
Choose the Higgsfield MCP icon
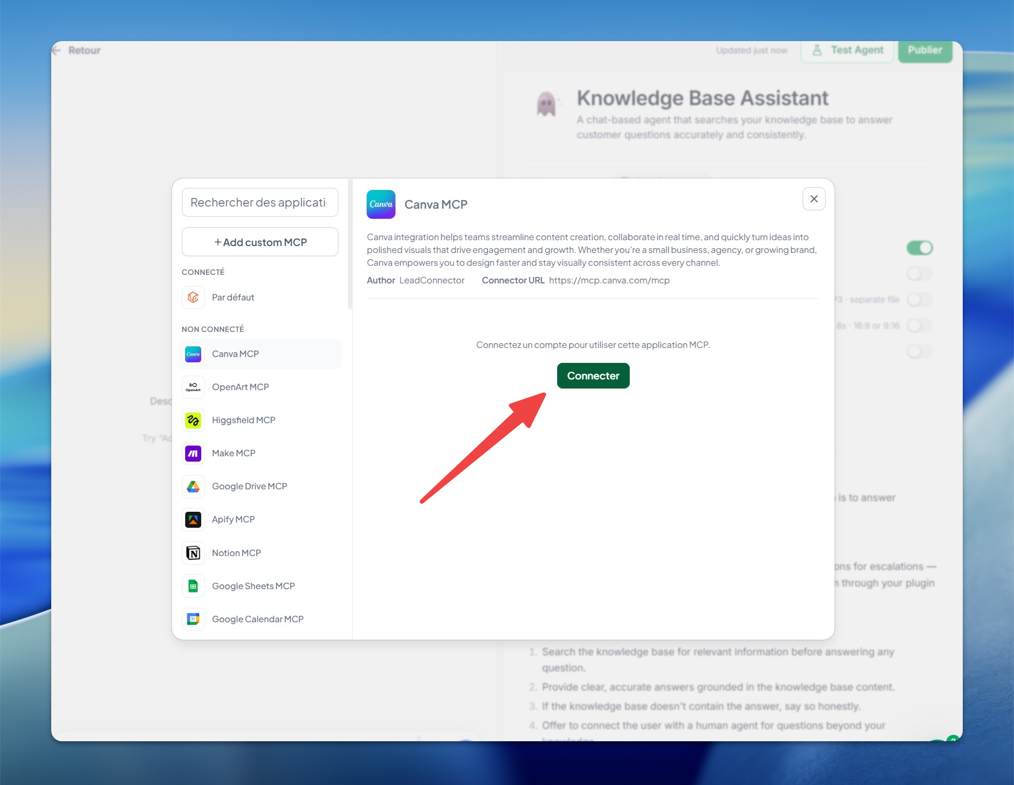(x=193, y=420)
